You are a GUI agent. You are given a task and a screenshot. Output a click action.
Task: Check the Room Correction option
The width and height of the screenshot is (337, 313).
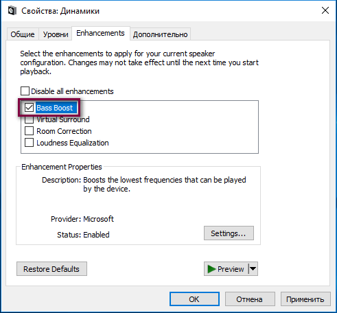[x=30, y=131]
